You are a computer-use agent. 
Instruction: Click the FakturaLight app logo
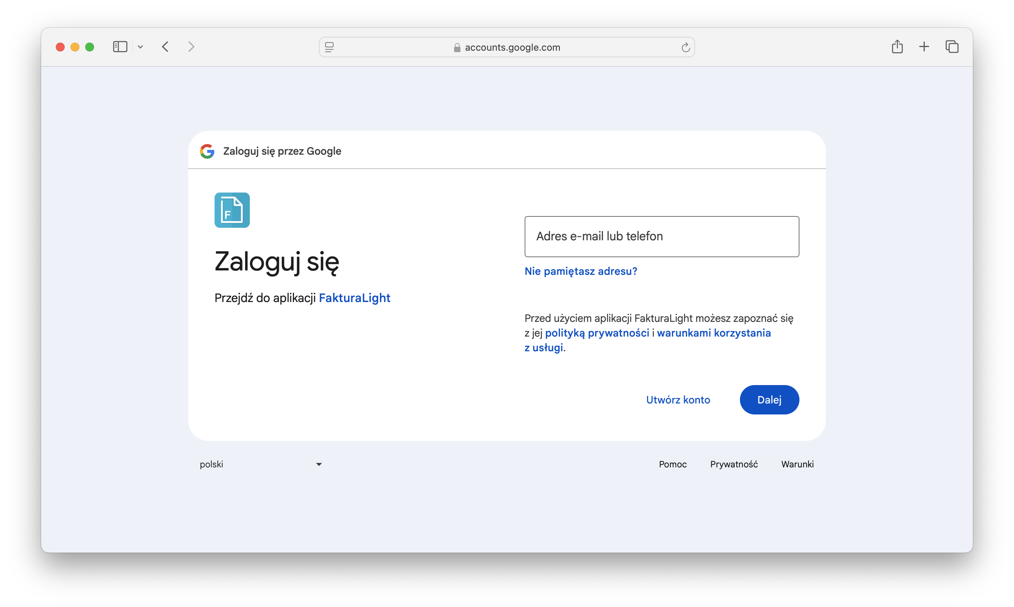(232, 210)
